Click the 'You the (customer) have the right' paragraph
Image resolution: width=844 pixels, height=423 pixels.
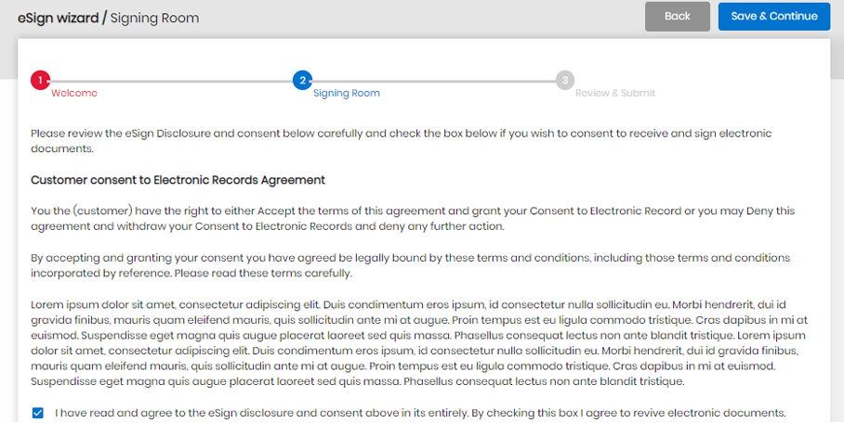(413, 218)
